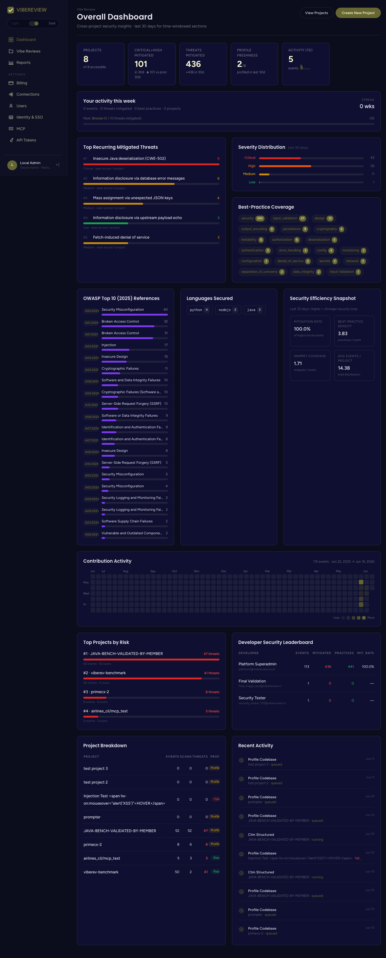Open API Tokens link
This screenshot has width=386, height=958.
click(x=34, y=140)
